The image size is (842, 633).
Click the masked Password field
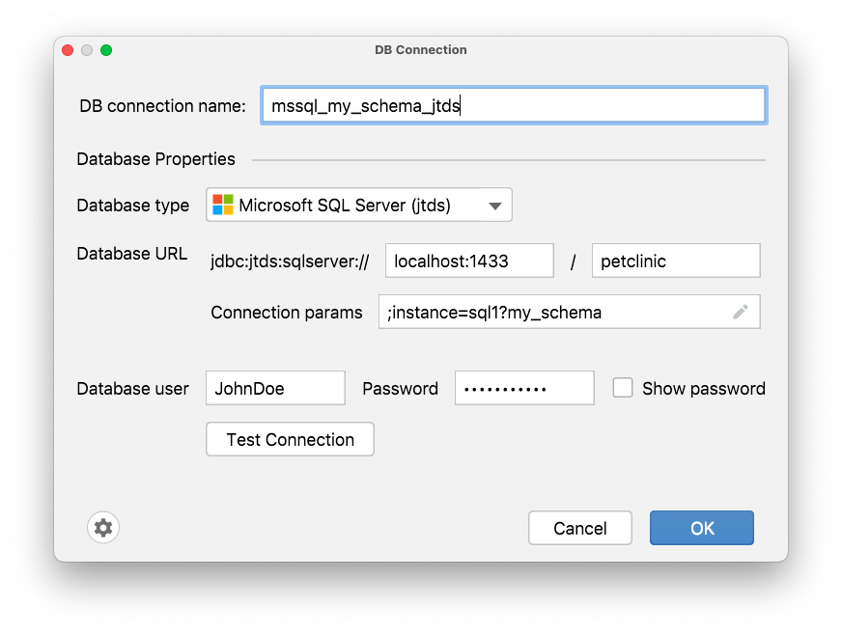[524, 387]
